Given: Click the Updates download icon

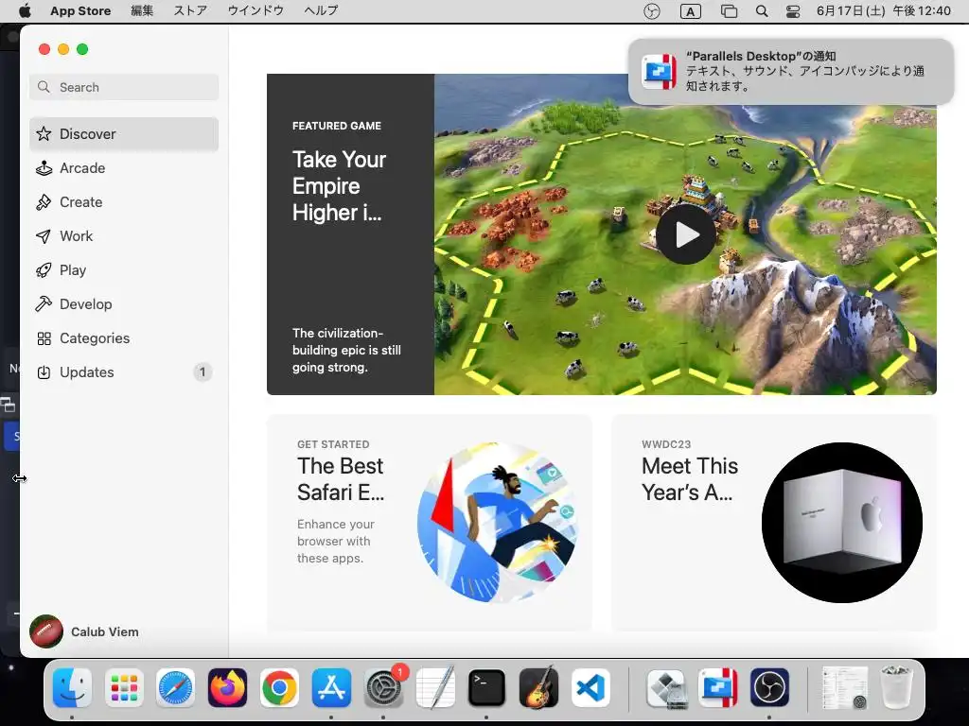Looking at the screenshot, I should [x=44, y=372].
